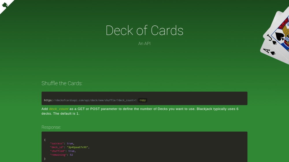This screenshot has height=162, width=289.
Task: Click the "remaining" value 52
Action: click(71, 155)
